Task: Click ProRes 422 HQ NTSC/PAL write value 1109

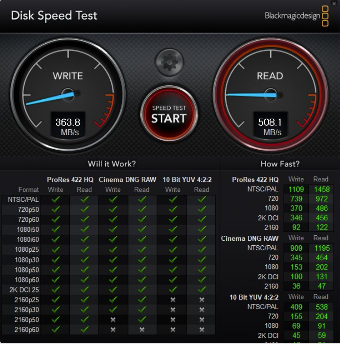Action: (296, 189)
